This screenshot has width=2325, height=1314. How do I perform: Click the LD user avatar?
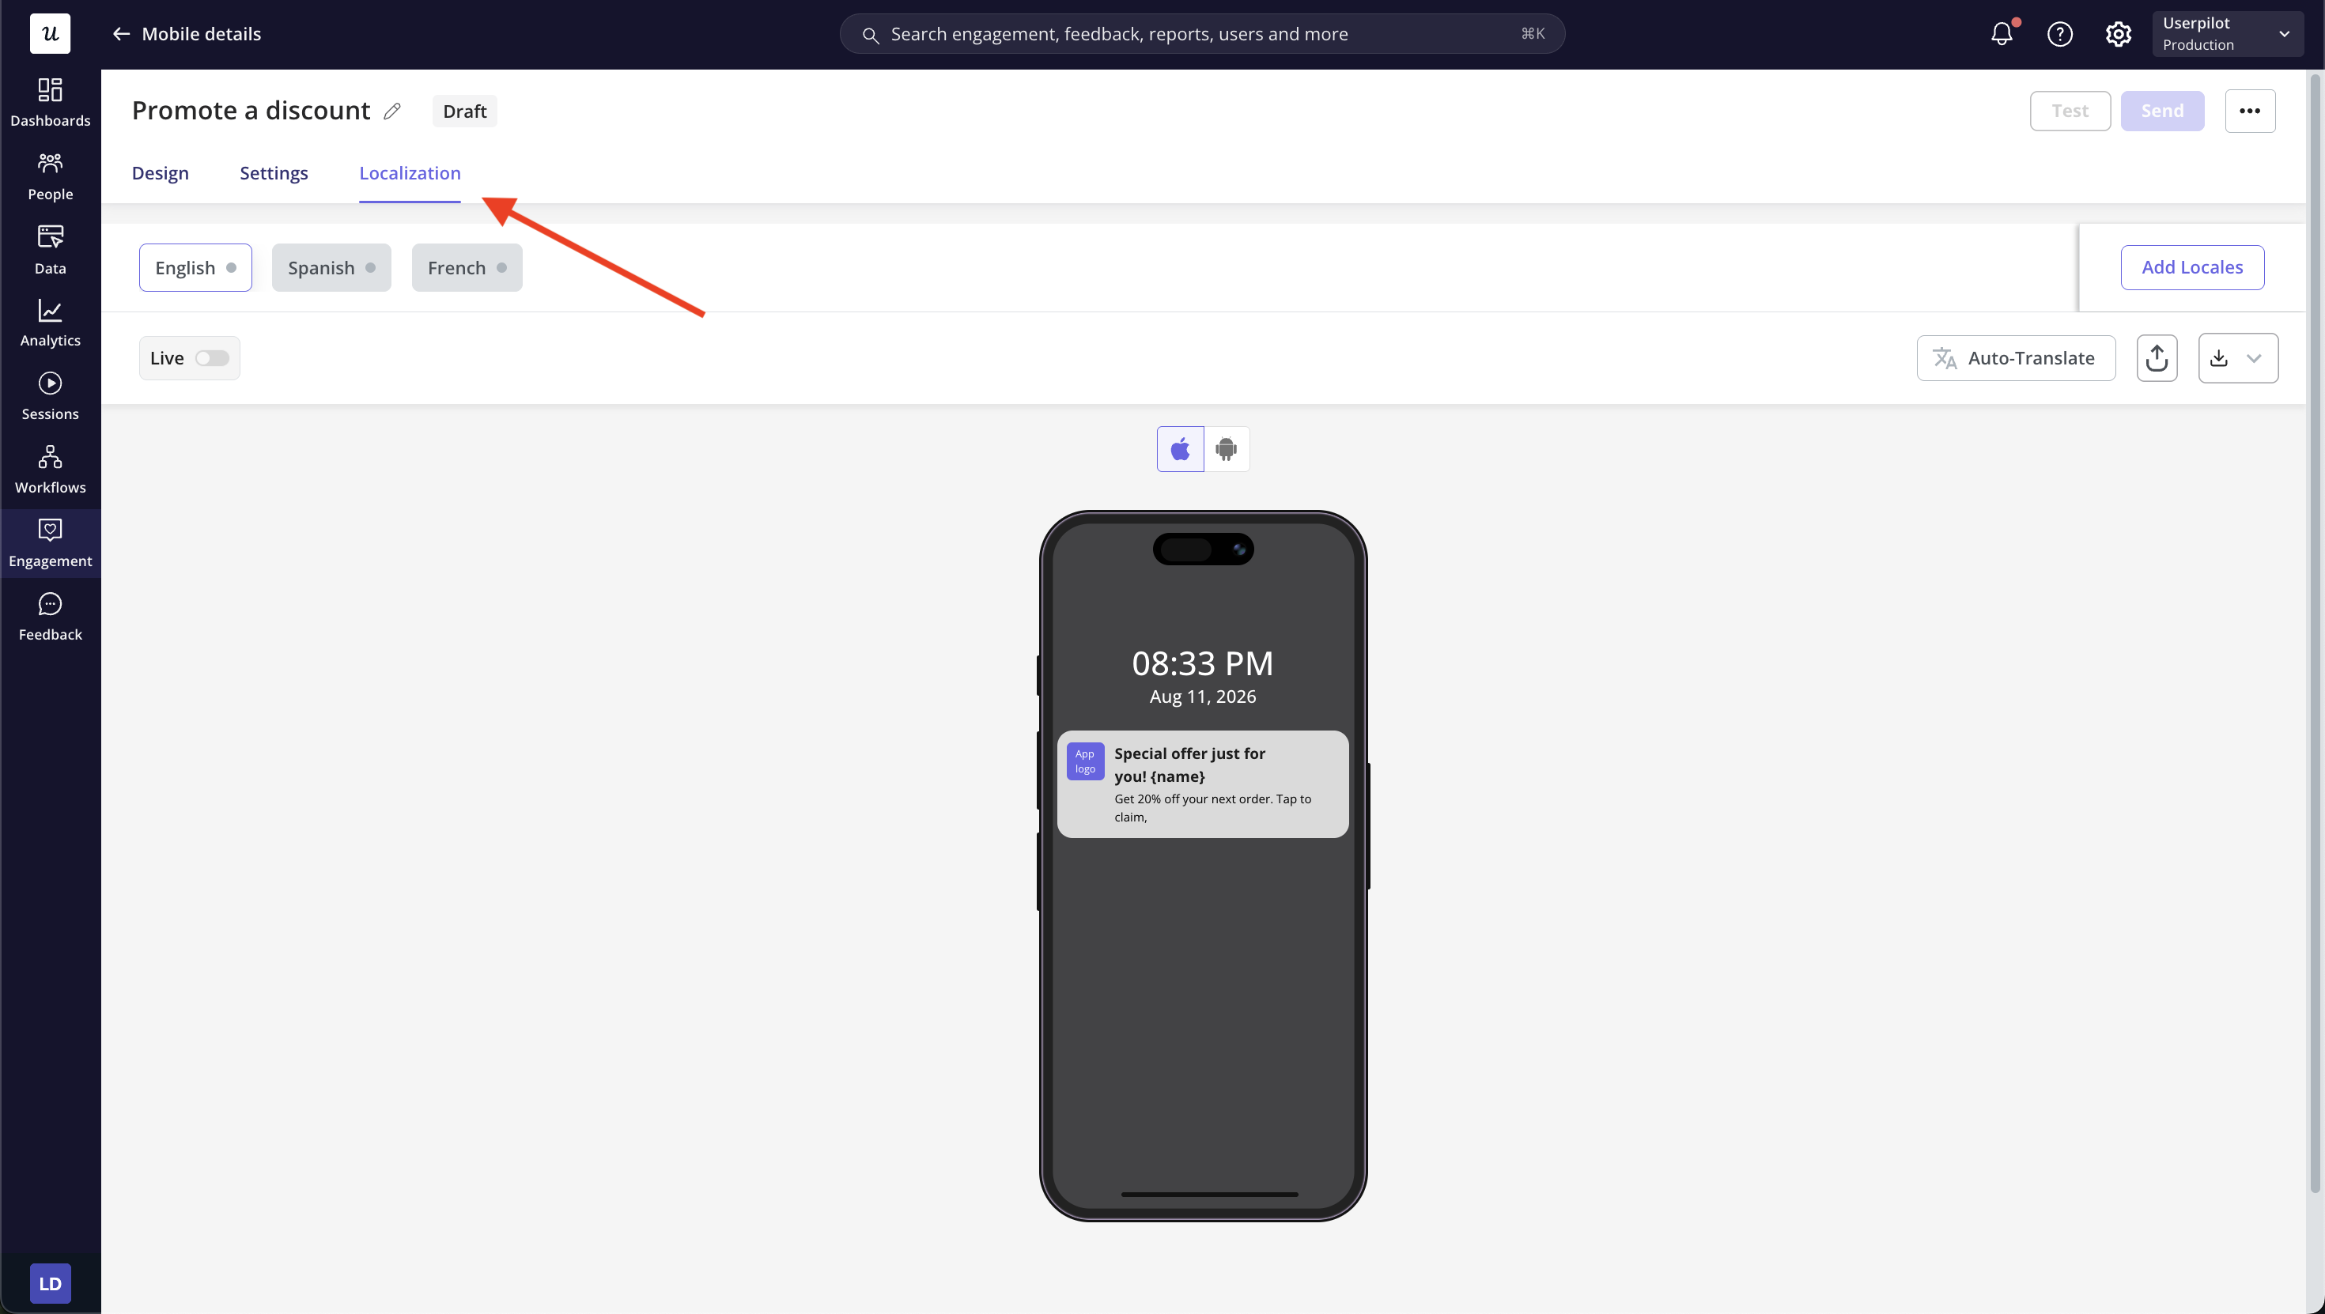pyautogui.click(x=50, y=1283)
